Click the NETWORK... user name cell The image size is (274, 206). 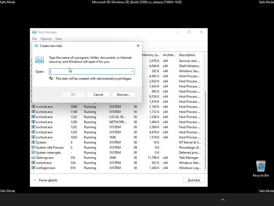coord(118,122)
